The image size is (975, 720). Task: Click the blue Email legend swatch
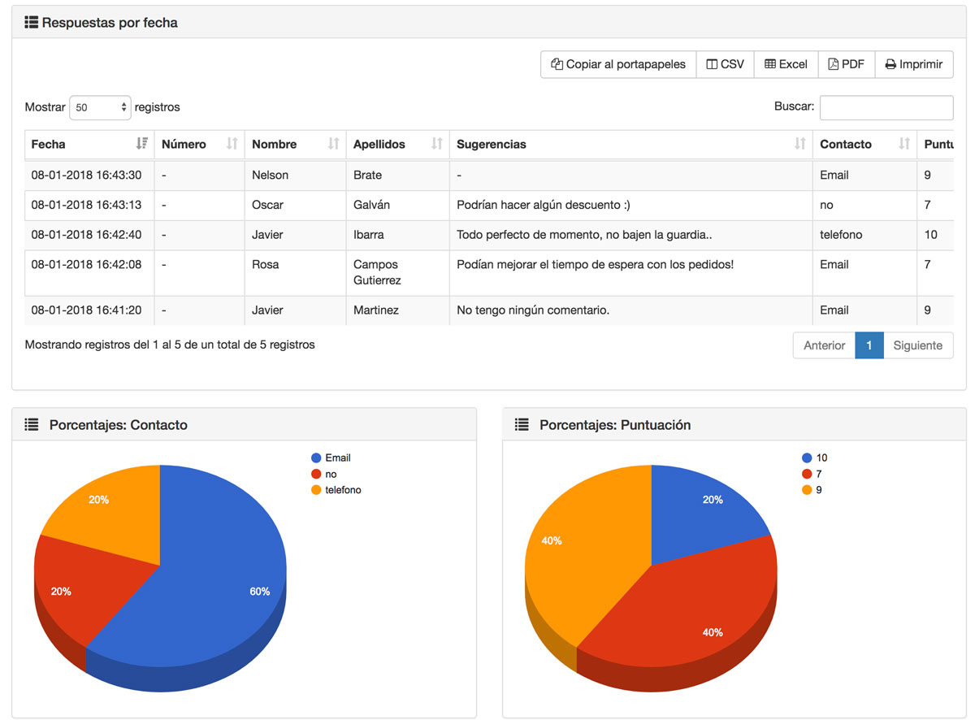pyautogui.click(x=316, y=458)
